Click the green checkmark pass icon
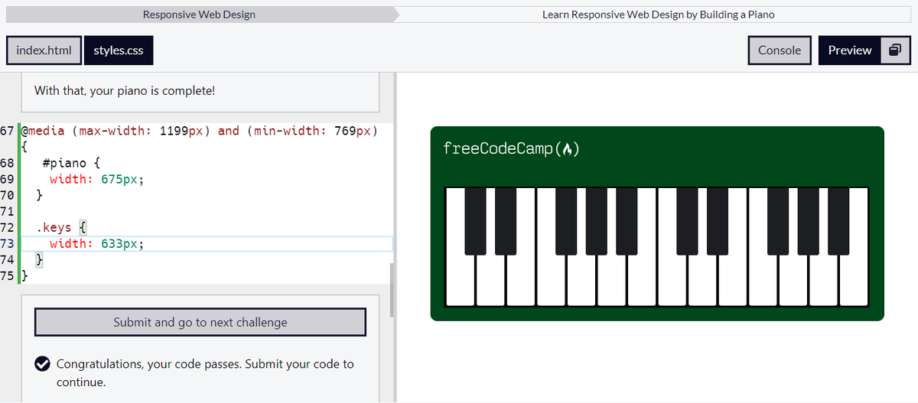This screenshot has width=918, height=403. pyautogui.click(x=44, y=364)
